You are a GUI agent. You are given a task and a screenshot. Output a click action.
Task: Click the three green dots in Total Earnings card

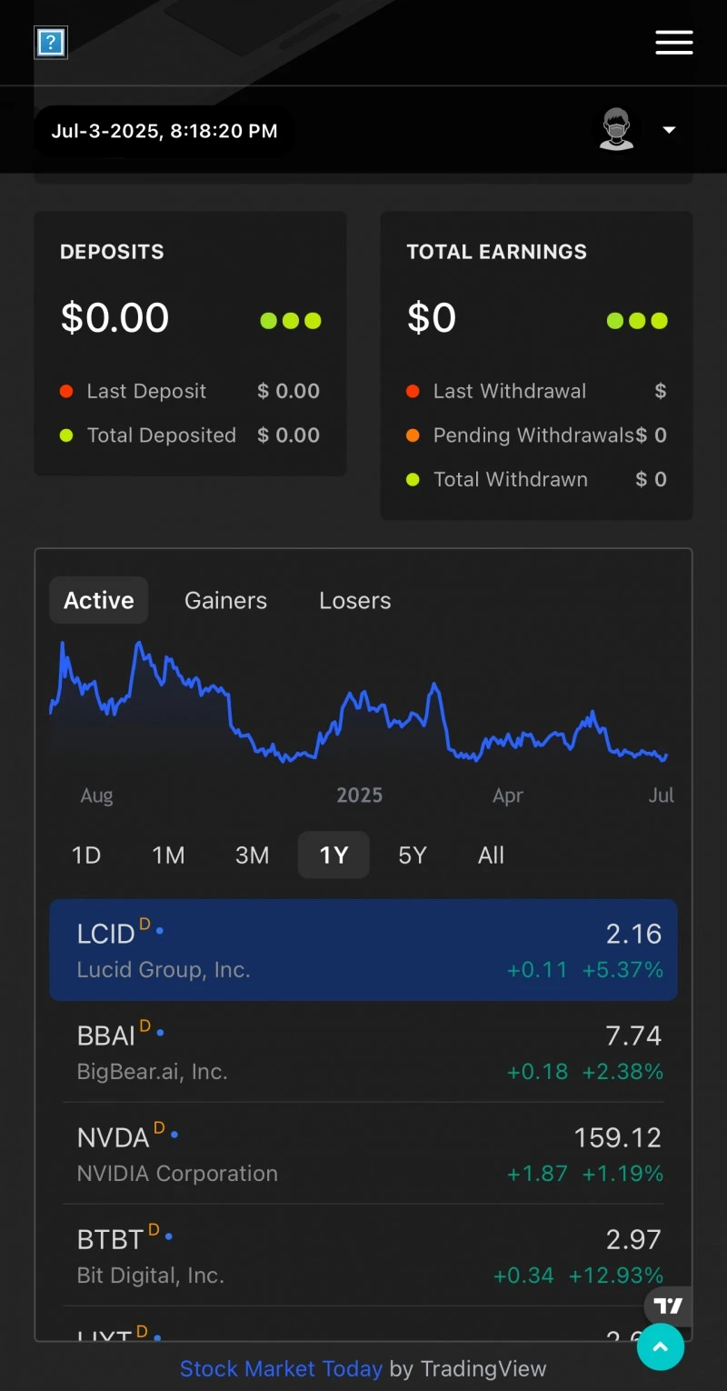coord(637,320)
